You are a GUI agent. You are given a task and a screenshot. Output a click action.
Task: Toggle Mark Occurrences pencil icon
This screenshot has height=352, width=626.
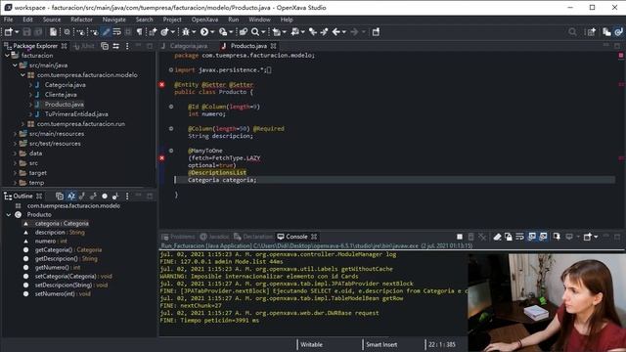pyautogui.click(x=106, y=32)
